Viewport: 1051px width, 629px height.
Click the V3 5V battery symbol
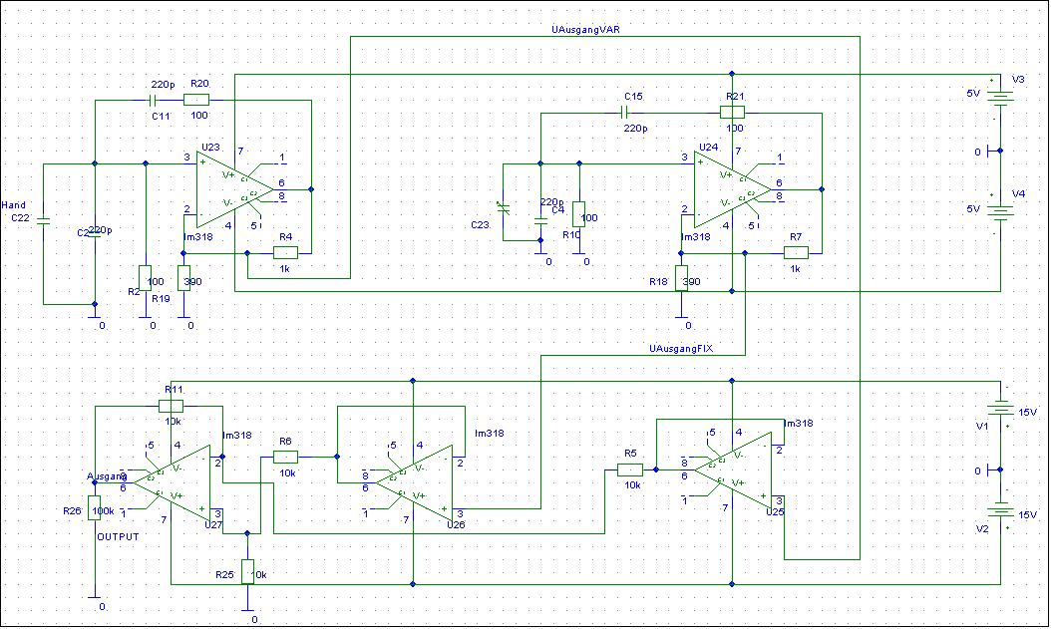(1000, 97)
